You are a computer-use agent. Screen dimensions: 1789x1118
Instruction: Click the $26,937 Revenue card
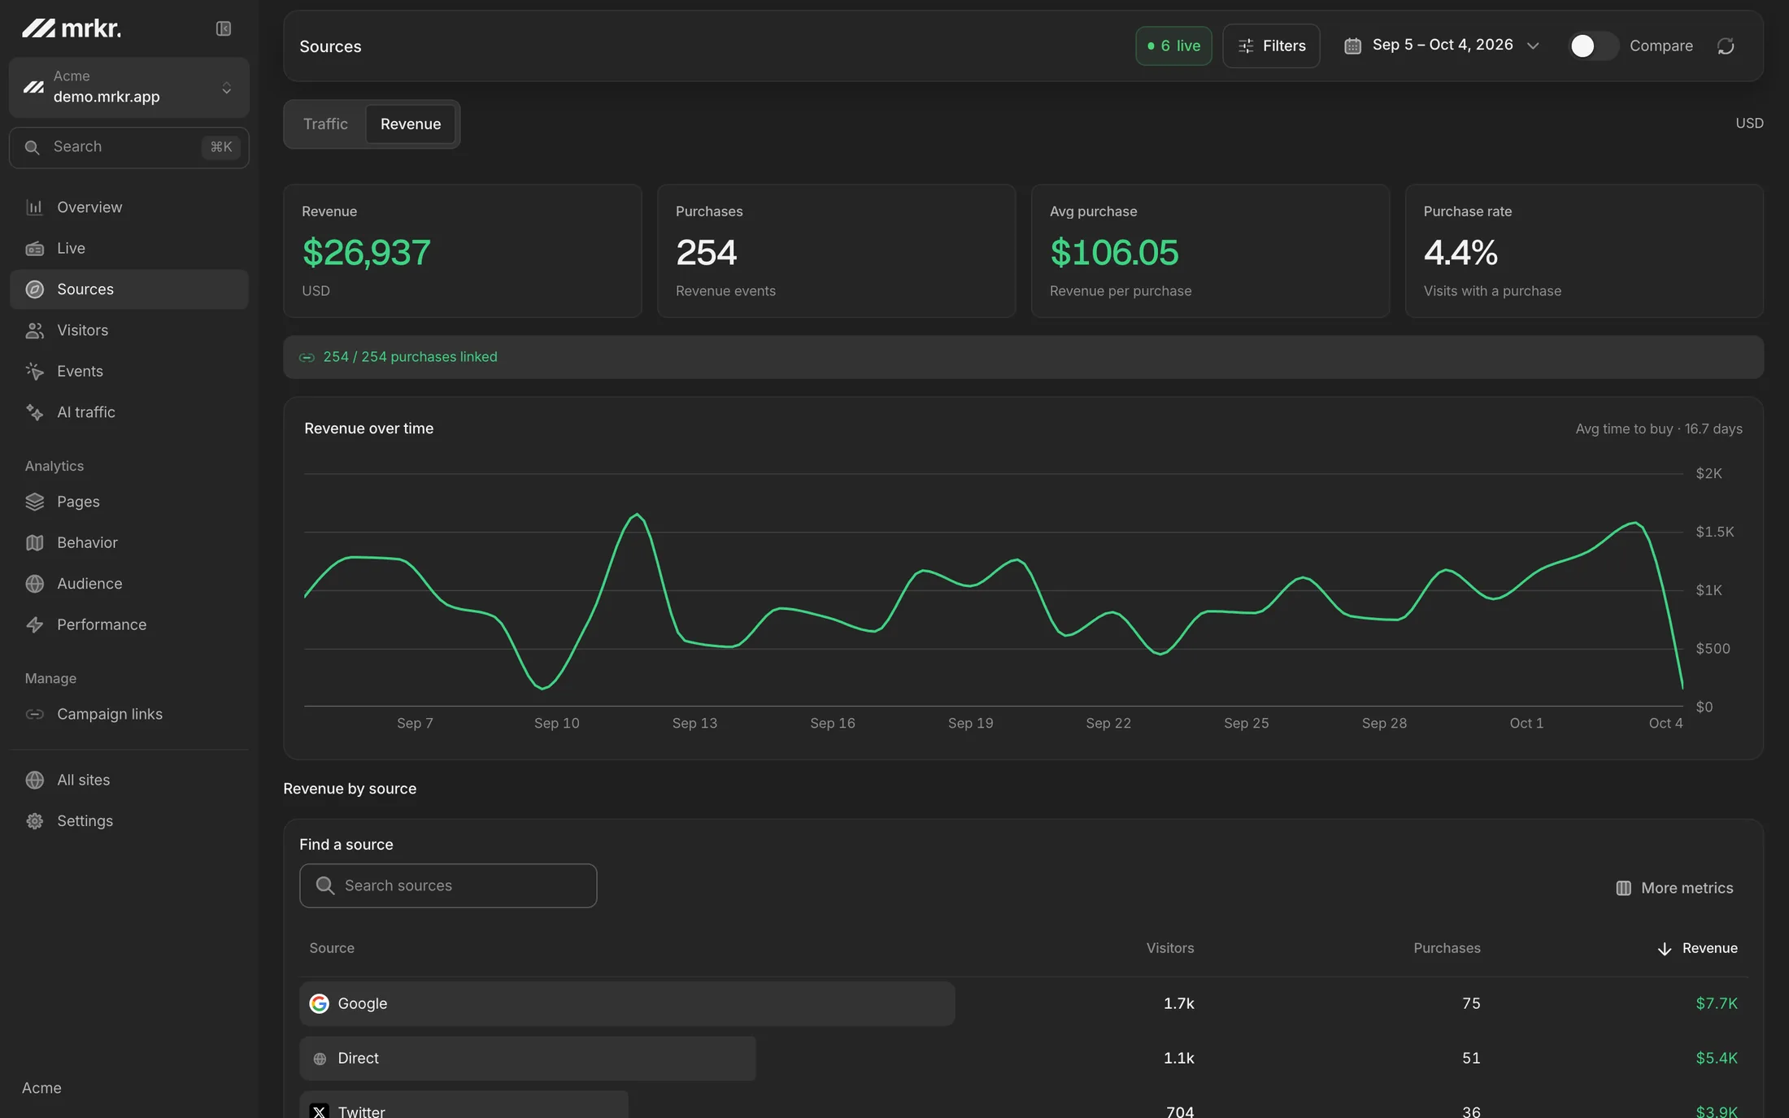pyautogui.click(x=462, y=250)
